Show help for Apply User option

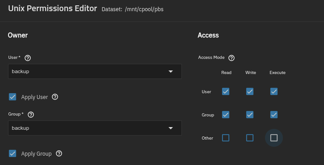point(55,97)
